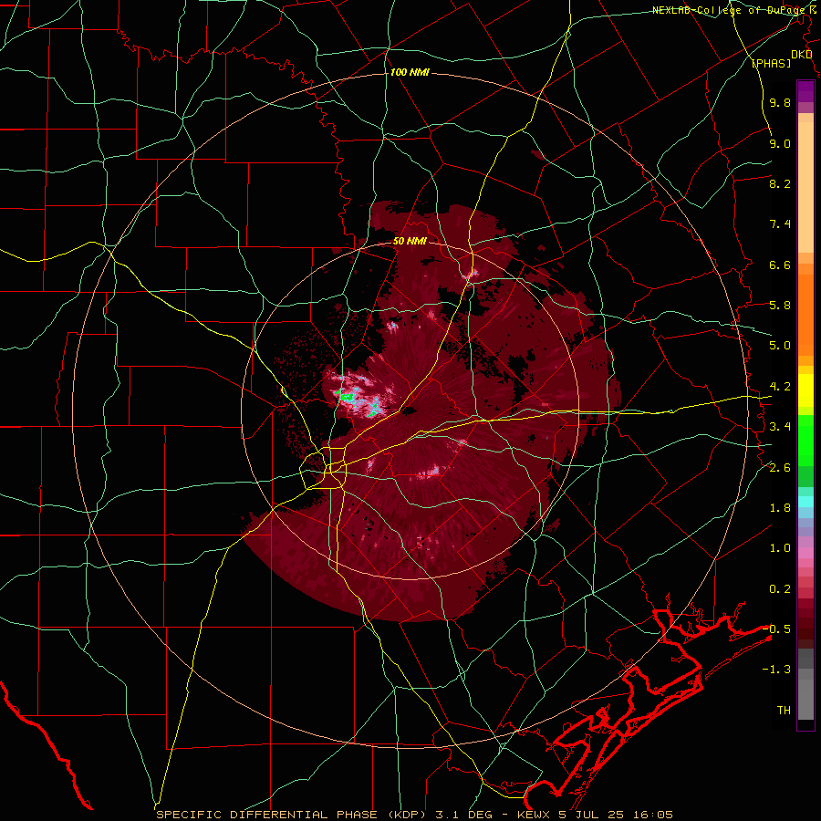Screen dimensions: 821x821
Task: Click the 1.0 scale value
Action: pos(780,548)
